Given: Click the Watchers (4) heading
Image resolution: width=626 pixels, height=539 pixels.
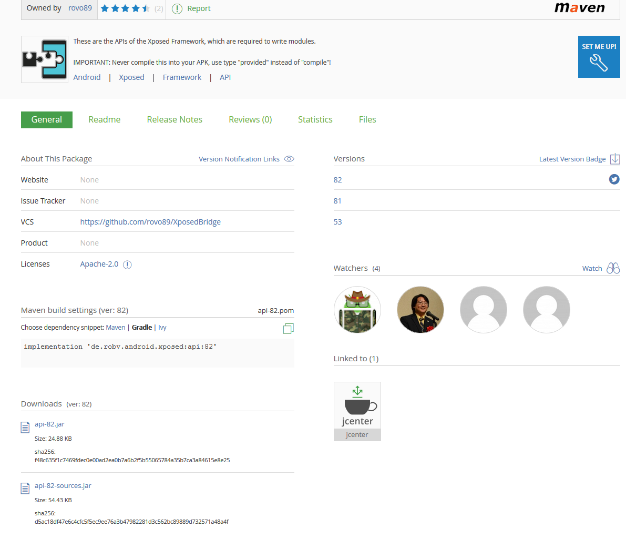Looking at the screenshot, I should (x=357, y=268).
